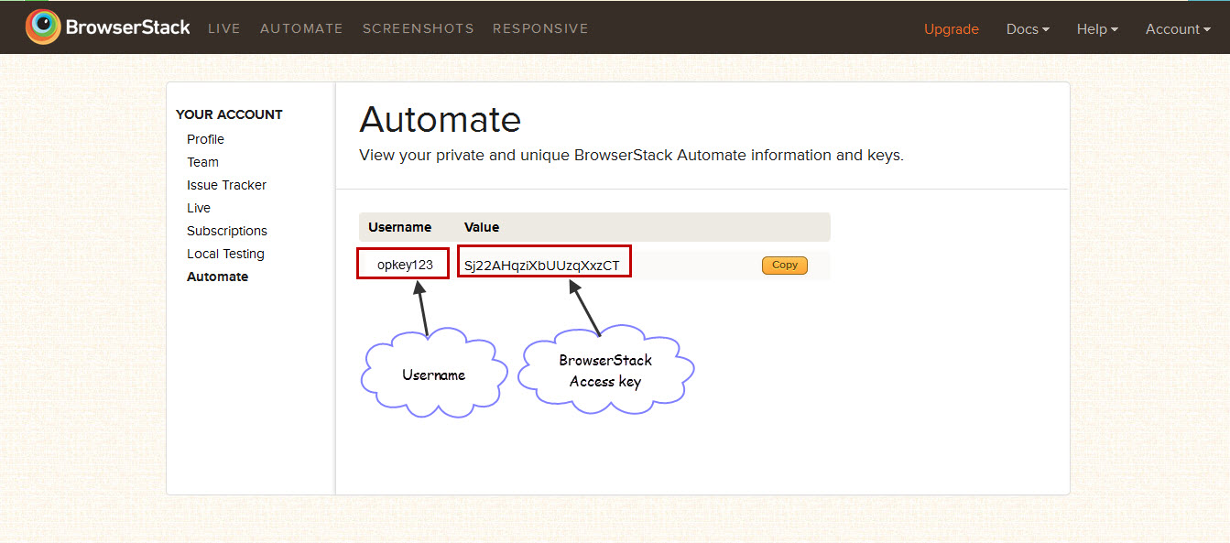Open the AUTOMATE navigation item
Image resolution: width=1230 pixels, height=543 pixels.
[x=301, y=28]
